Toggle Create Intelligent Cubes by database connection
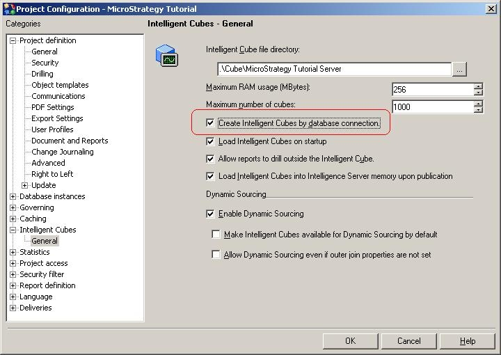Screen dimensions: 501x355 (x=210, y=123)
